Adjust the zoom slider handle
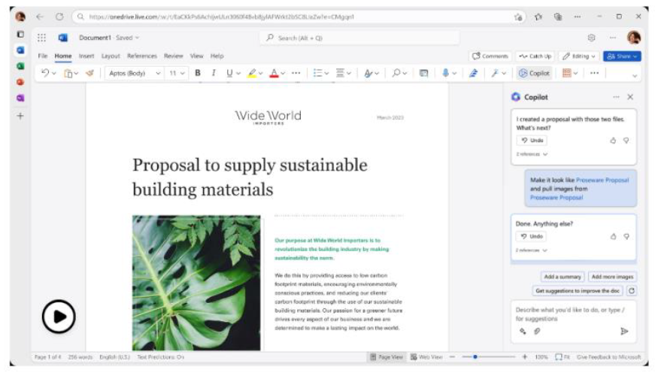 click(x=475, y=356)
